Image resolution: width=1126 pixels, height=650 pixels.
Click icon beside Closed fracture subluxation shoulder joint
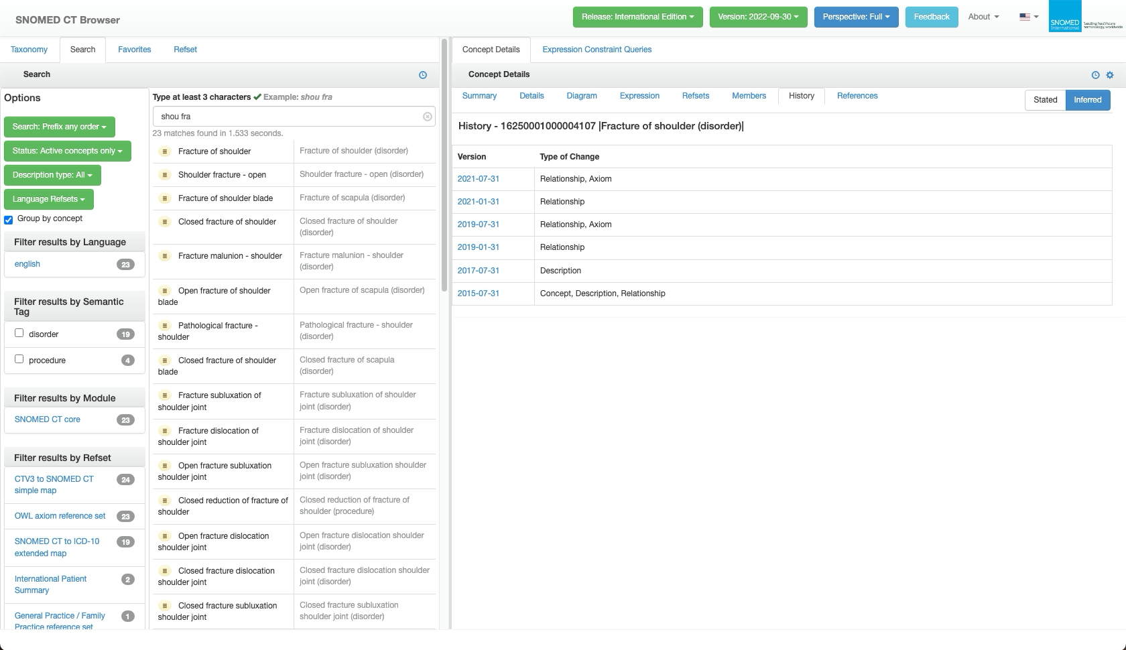[x=165, y=606]
